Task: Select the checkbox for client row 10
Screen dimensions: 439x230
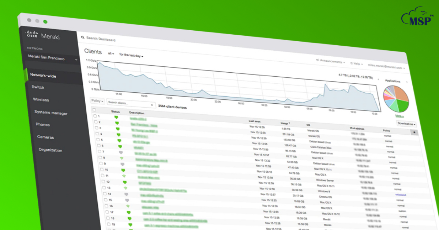Action: pos(102,169)
